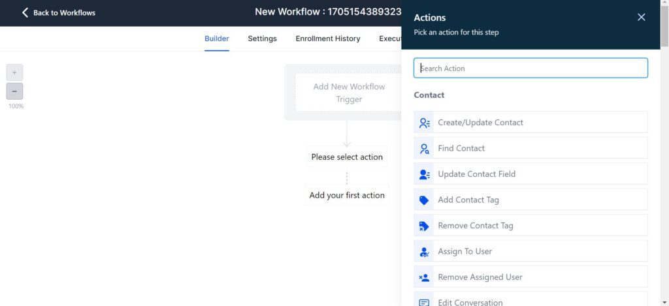Viewport: 669px width, 306px height.
Task: Click the Remove Contact Tag icon
Action: coord(425,226)
